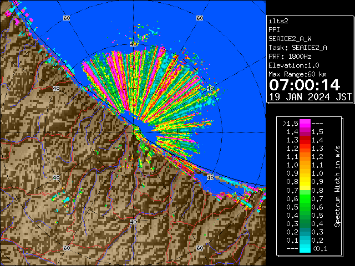Screen dimensions: 355x266
Task: Click the 40 km ring label directly north of radar
Action: [x=133, y=44]
